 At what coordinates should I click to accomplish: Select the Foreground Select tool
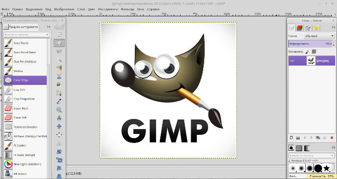(x=59, y=84)
